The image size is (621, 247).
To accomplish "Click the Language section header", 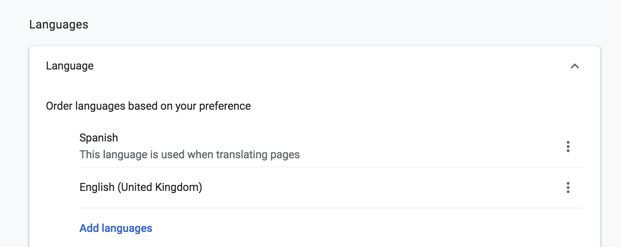I will 70,66.
